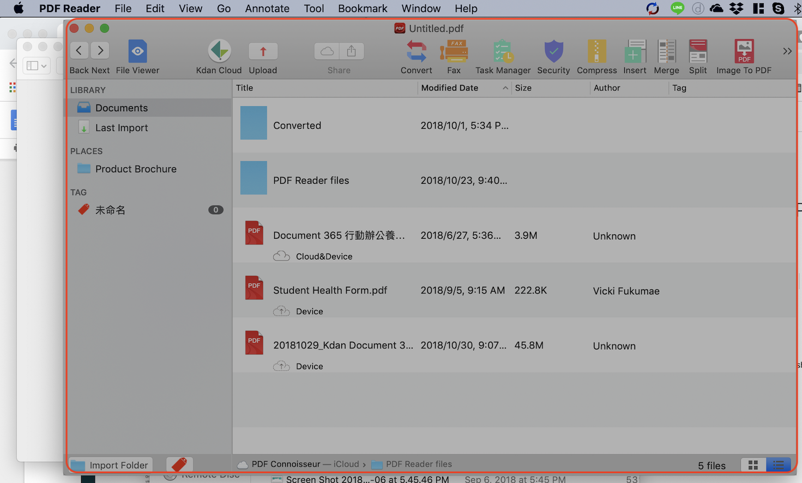Image resolution: width=802 pixels, height=483 pixels.
Task: Switch to list view layout
Action: point(778,465)
